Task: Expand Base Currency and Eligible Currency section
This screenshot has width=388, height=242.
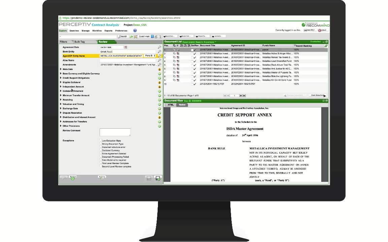Action: pyautogui.click(x=61, y=74)
